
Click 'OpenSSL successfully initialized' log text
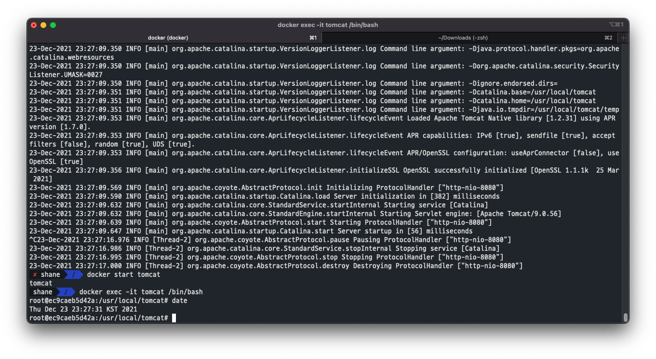[465, 170]
